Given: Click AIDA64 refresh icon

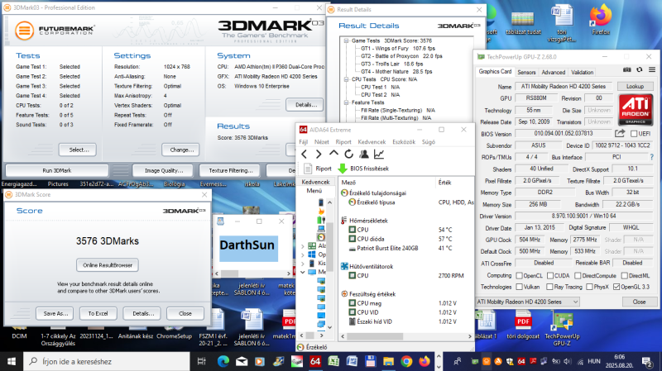Looking at the screenshot, I should [x=348, y=155].
